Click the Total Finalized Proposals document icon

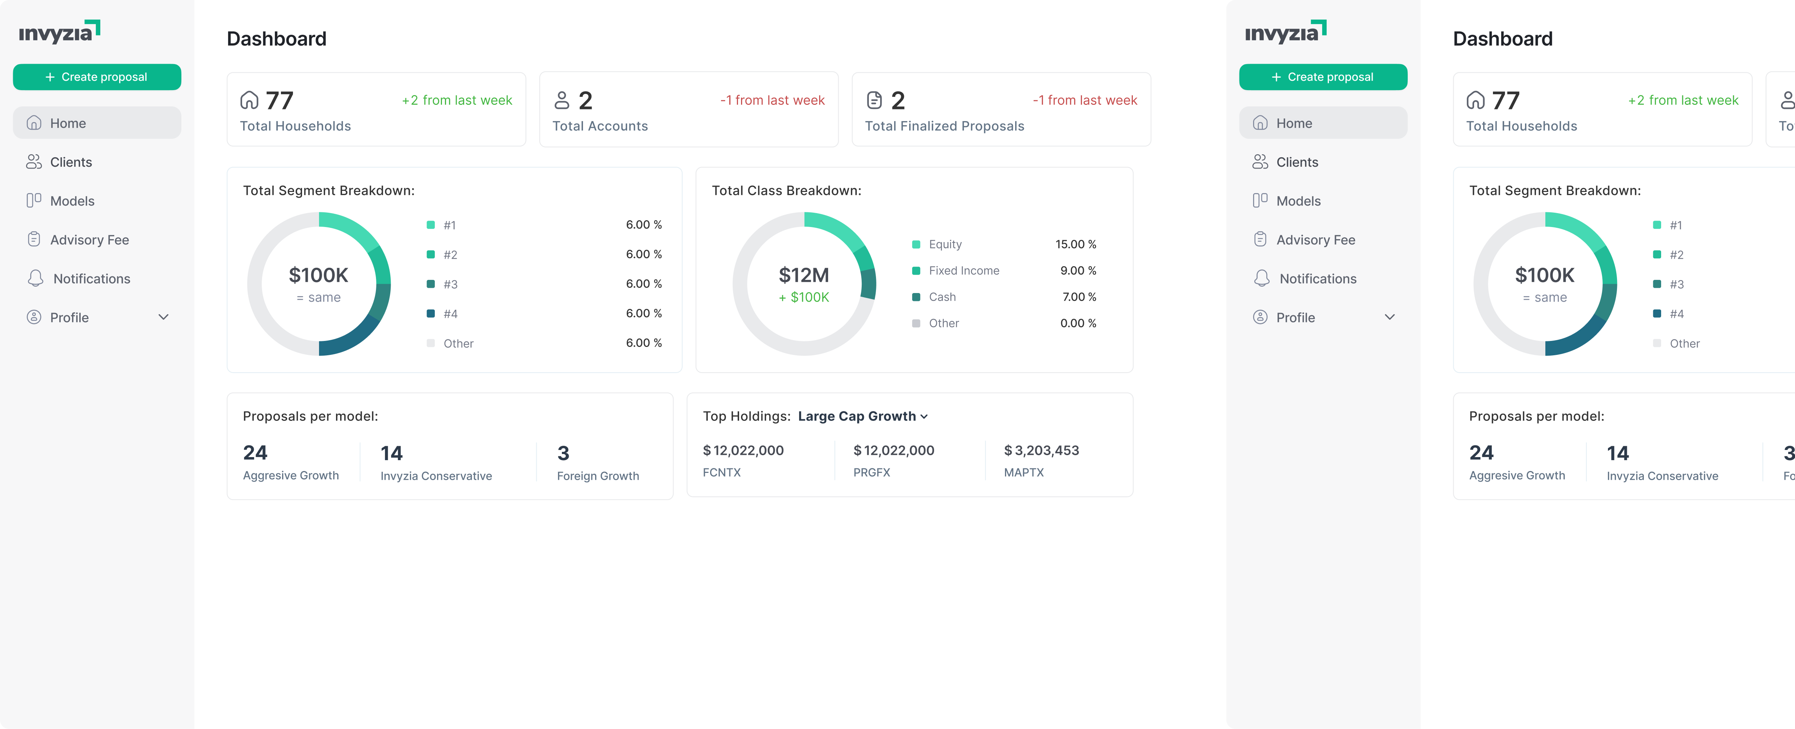(x=874, y=101)
